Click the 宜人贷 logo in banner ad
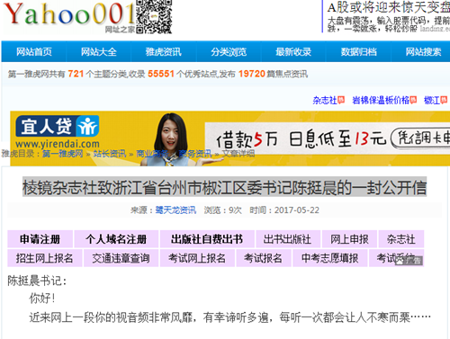This screenshot has height=339, width=450. pyautogui.click(x=58, y=126)
